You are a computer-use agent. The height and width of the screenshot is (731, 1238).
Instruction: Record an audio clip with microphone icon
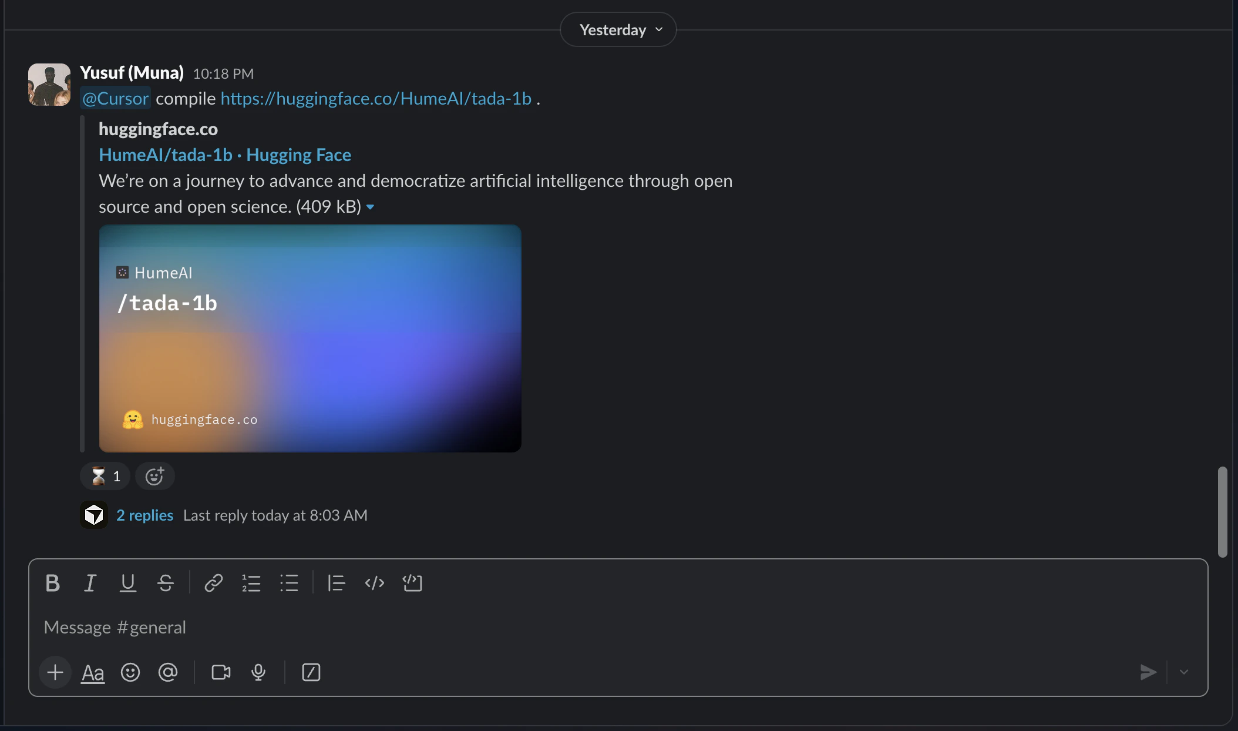[x=258, y=672]
